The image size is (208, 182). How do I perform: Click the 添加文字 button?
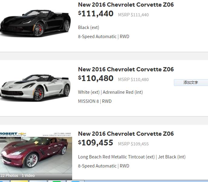point(191,83)
